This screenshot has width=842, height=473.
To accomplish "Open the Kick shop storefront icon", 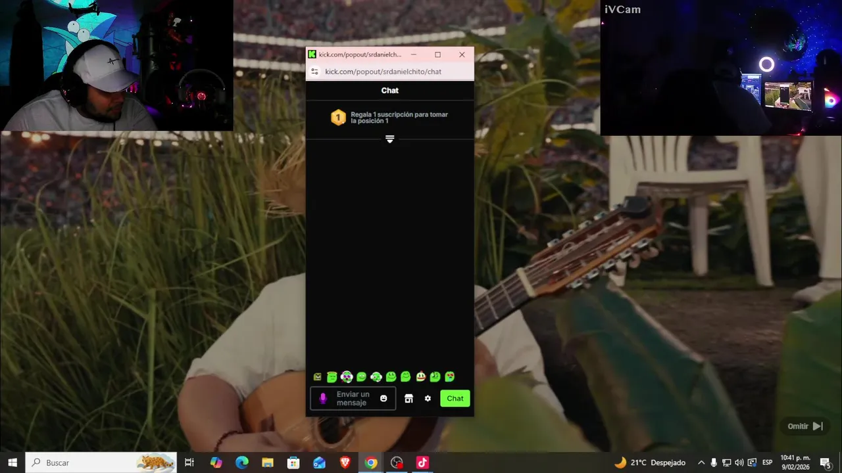I will [x=409, y=398].
